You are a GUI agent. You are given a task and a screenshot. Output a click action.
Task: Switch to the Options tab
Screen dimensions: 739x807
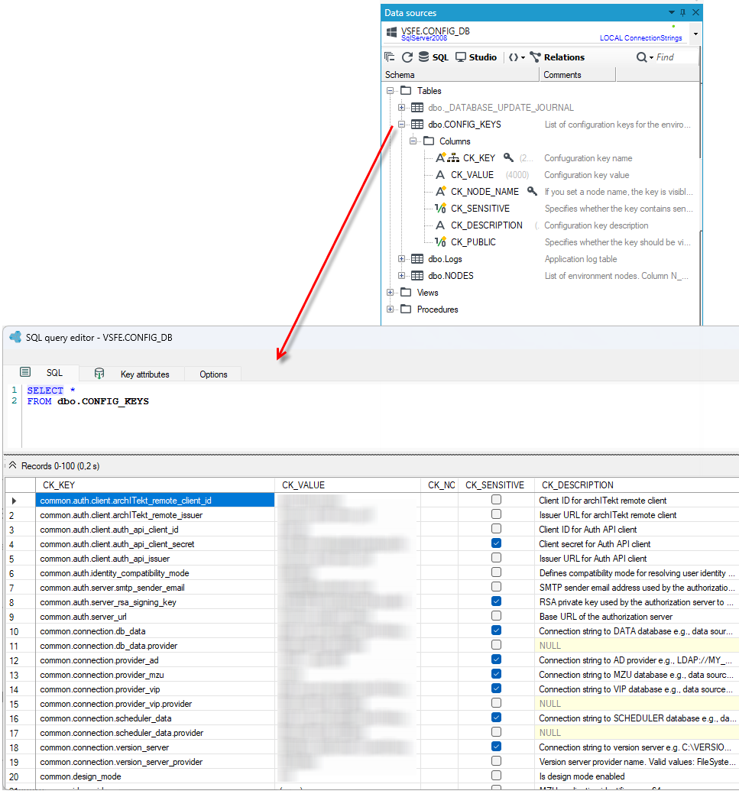[x=213, y=374]
